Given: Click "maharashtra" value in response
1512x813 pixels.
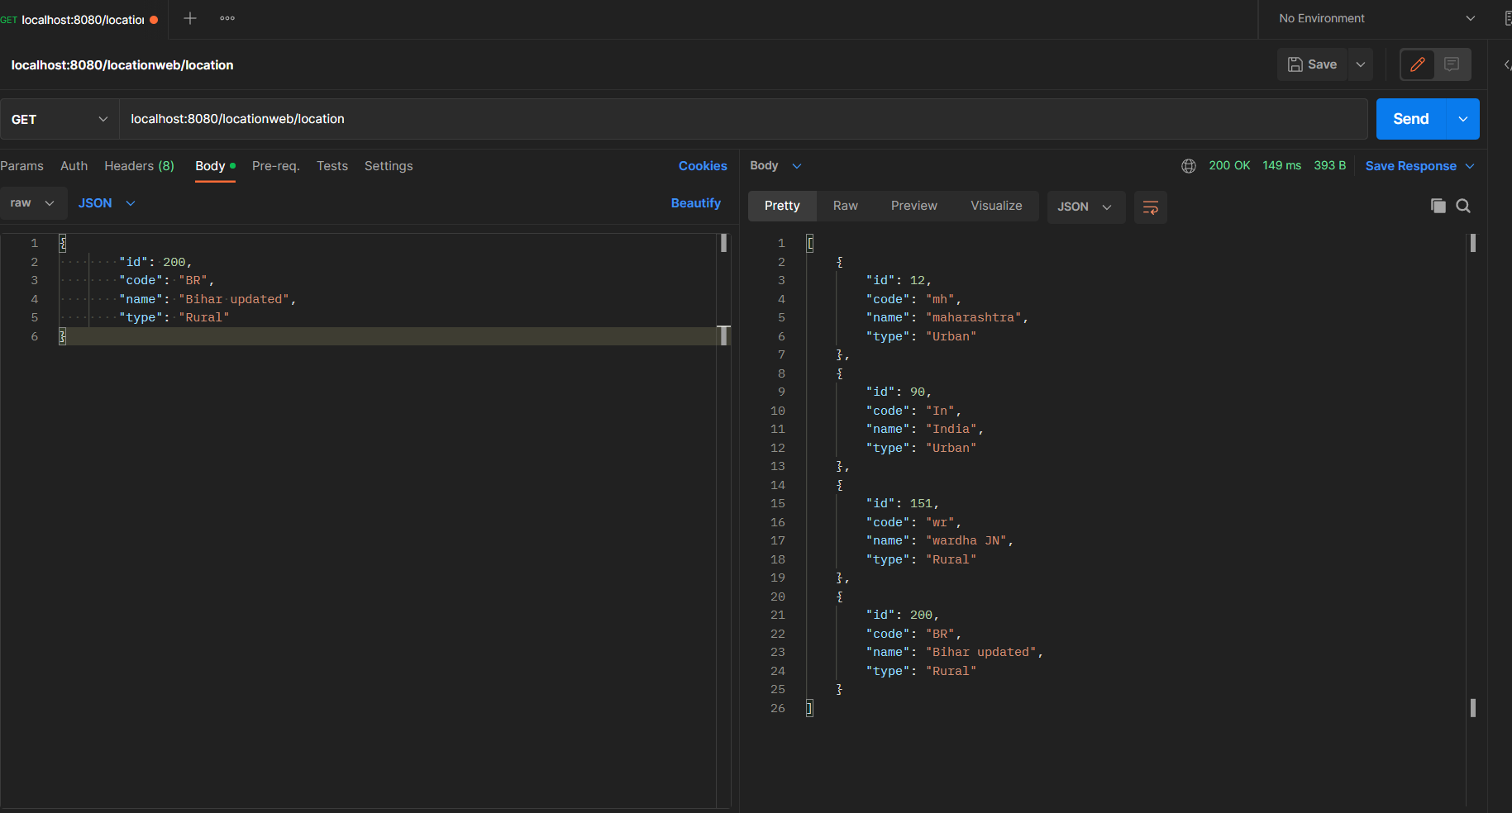Looking at the screenshot, I should [974, 317].
